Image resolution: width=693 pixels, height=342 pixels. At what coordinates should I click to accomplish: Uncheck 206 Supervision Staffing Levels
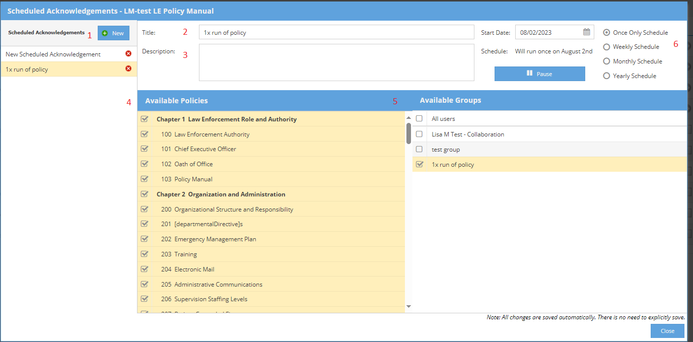pyautogui.click(x=145, y=299)
